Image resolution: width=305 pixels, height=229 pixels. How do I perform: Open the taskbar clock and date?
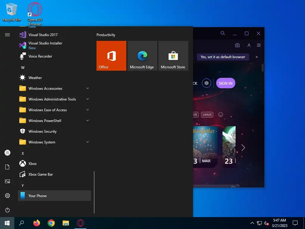(279, 223)
